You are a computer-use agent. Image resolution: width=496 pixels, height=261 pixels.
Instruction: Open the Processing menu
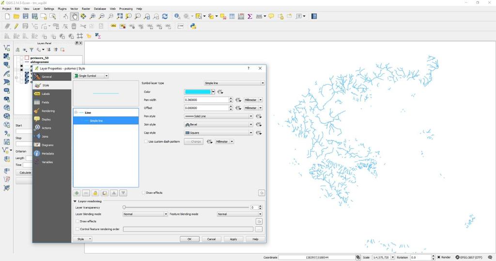pos(126,9)
